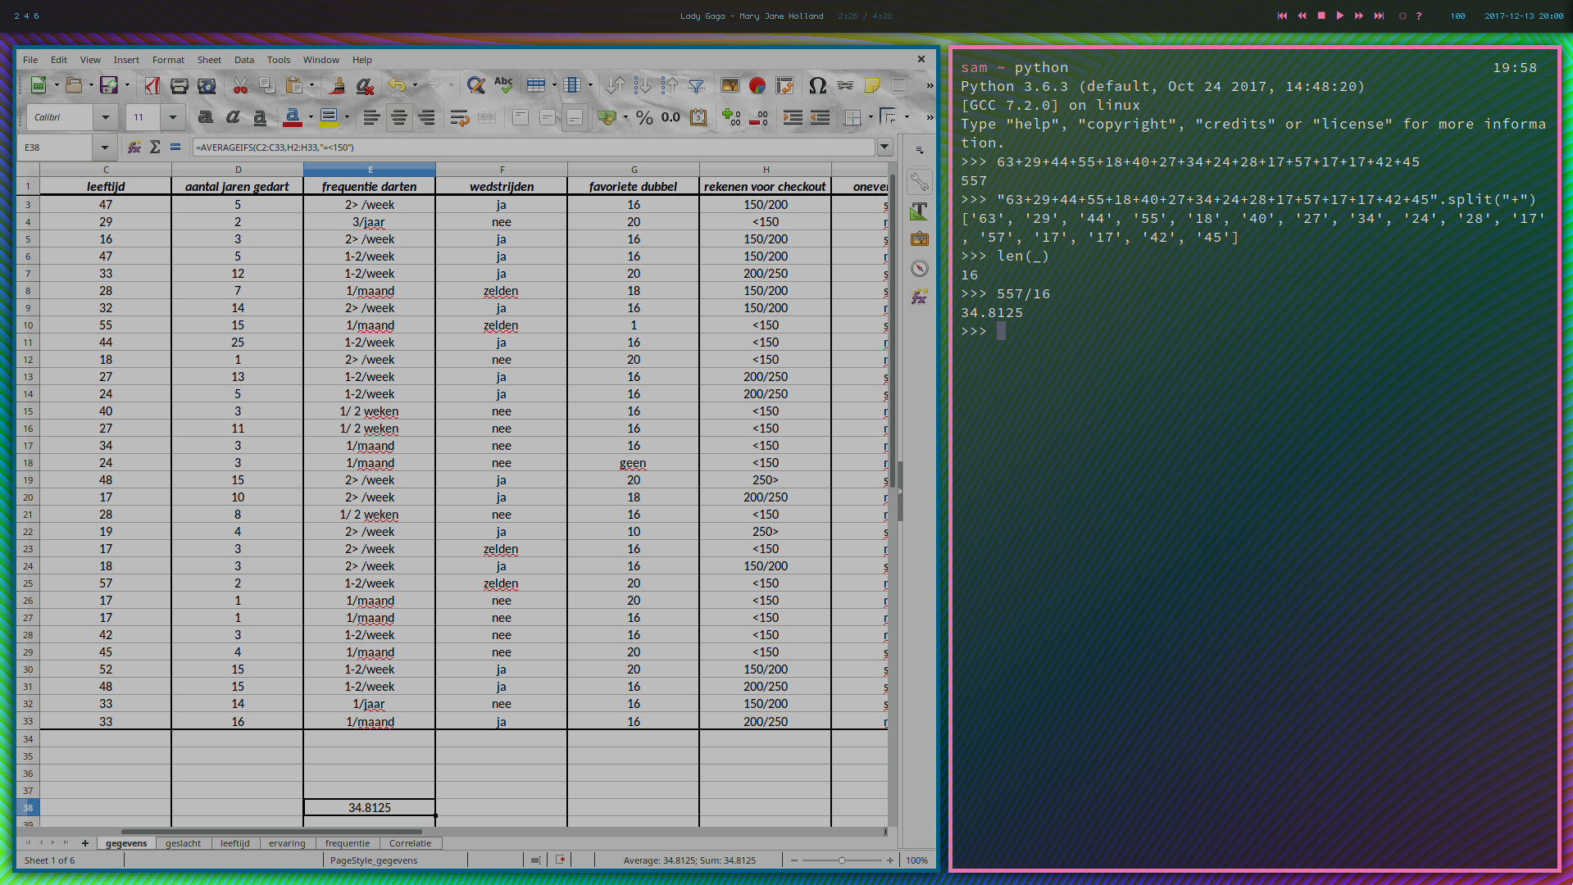Toggle Wrap Text for the cell

click(x=459, y=117)
